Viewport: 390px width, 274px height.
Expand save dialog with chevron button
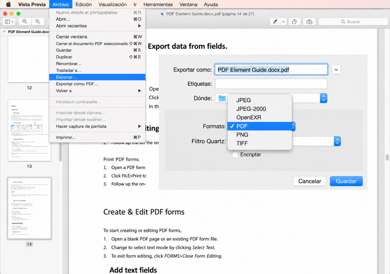pyautogui.click(x=336, y=70)
